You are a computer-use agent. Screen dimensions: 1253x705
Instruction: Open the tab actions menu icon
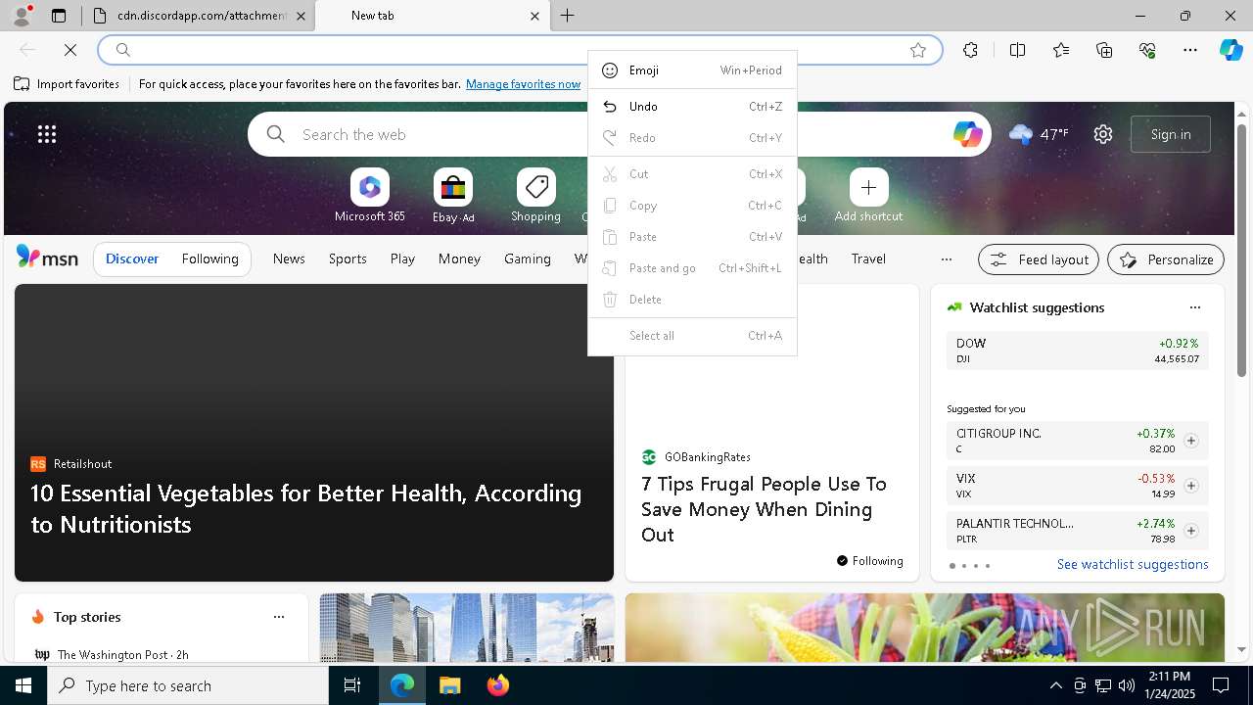pos(59,16)
